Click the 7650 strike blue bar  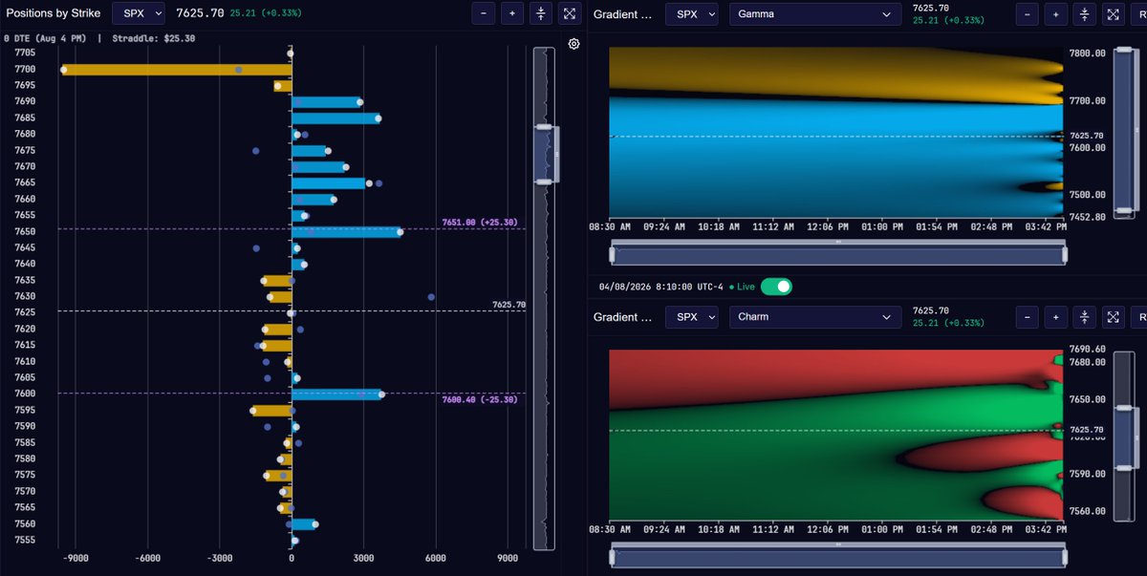pos(346,231)
